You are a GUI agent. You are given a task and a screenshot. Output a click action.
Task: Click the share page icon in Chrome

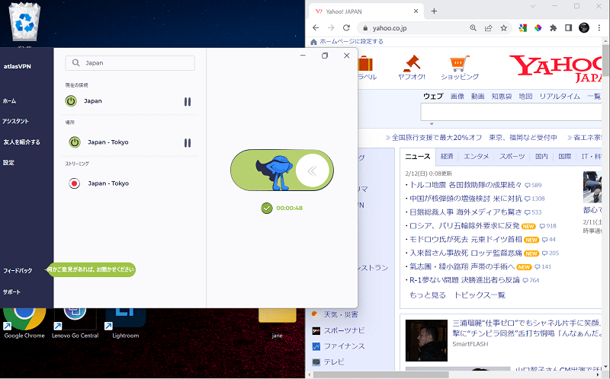[x=488, y=28]
